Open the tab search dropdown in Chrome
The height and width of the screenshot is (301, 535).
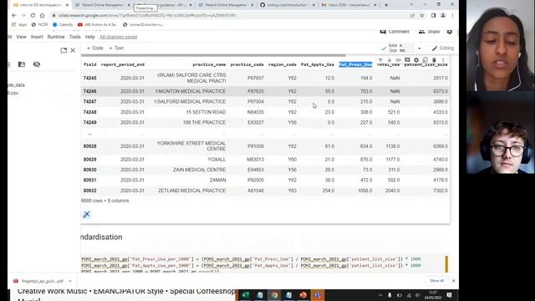[411, 5]
